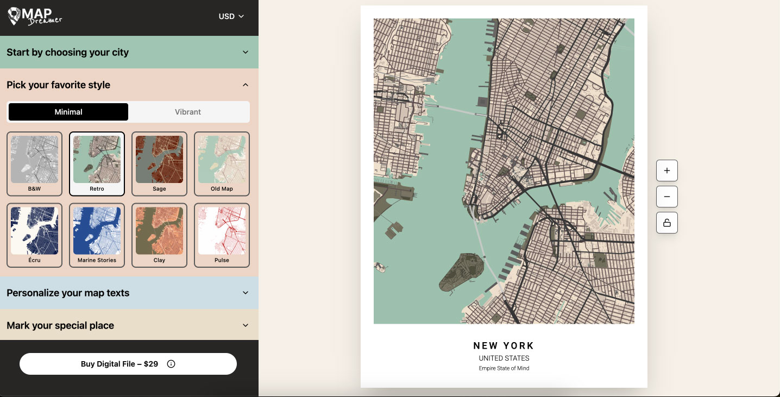
Task: Click the Buy Digital File – $29 button
Action: [128, 364]
